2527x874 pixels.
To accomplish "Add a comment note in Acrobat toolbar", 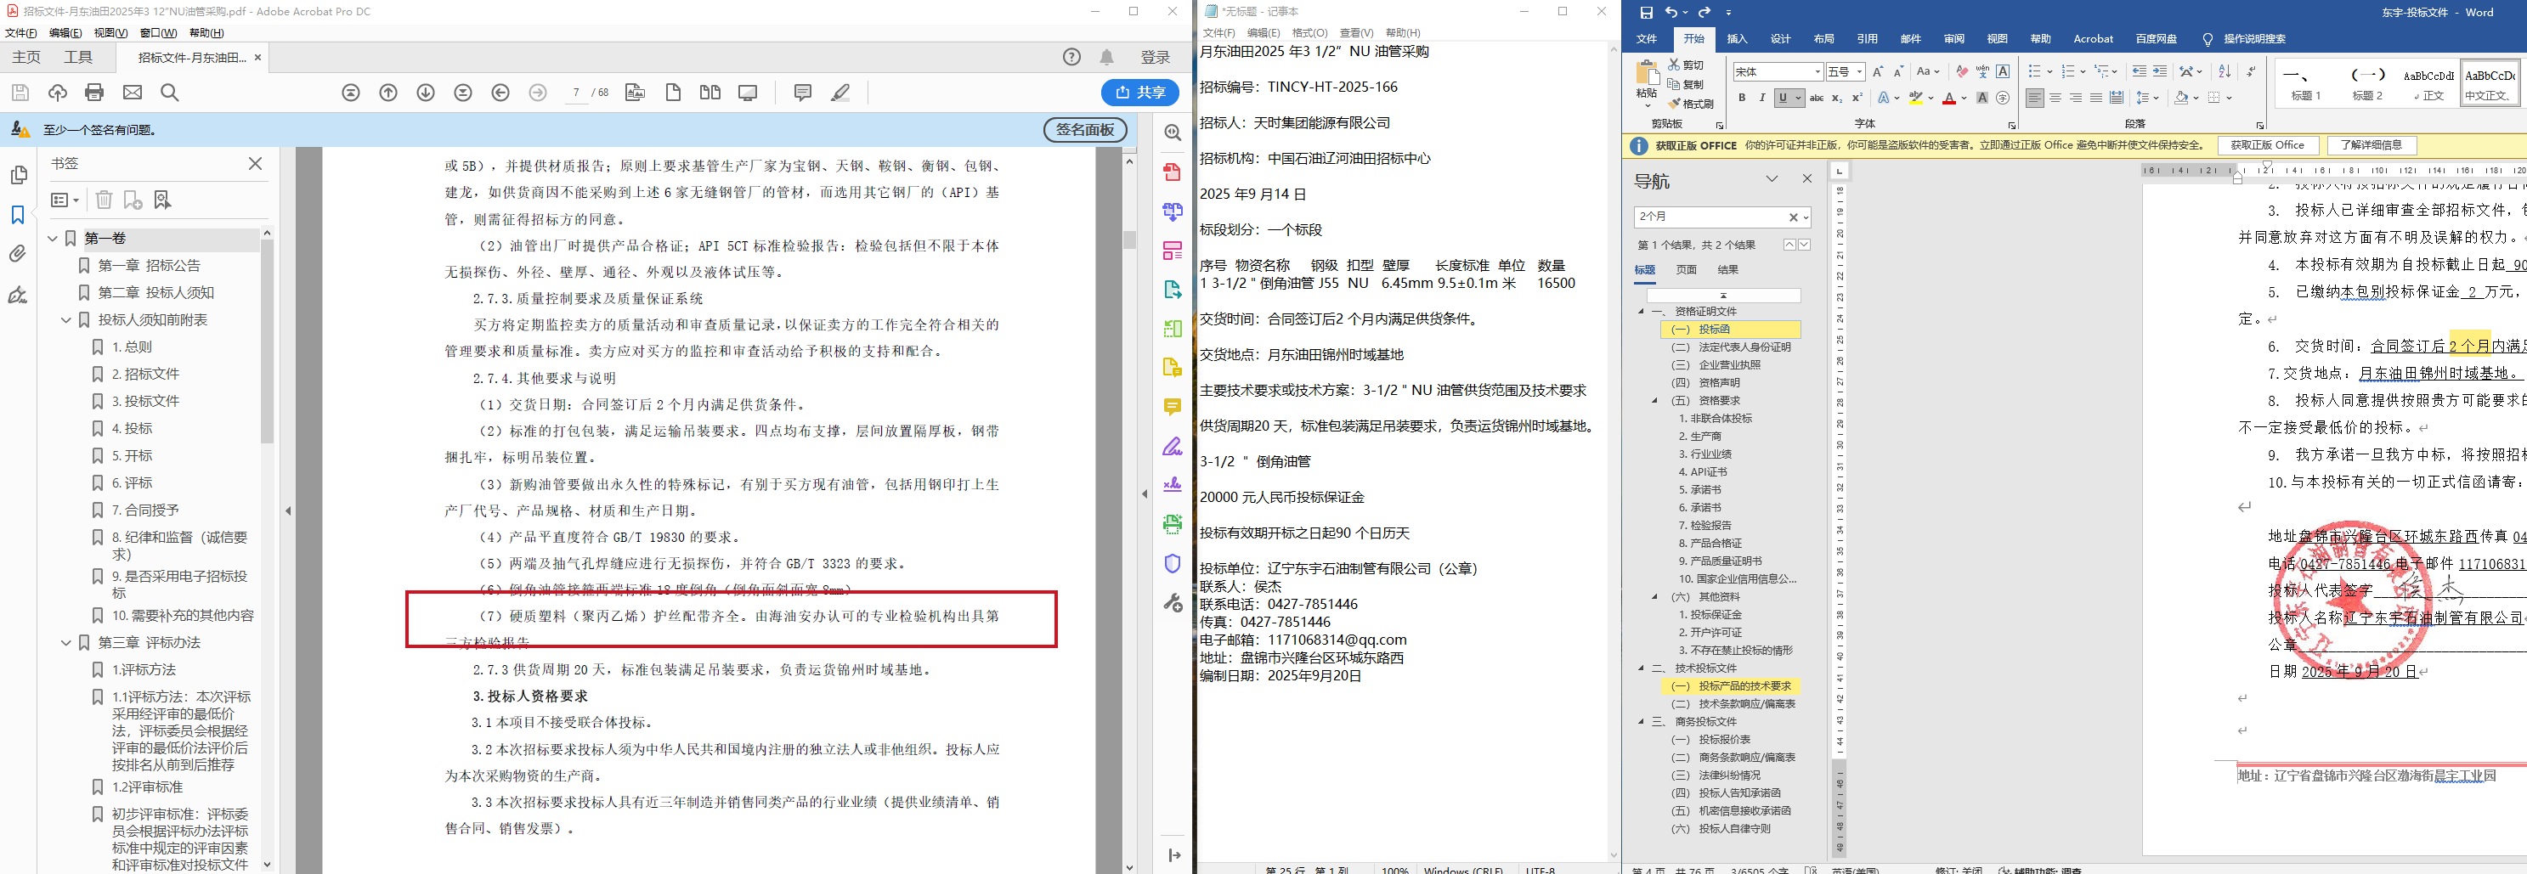I will pos(802,93).
